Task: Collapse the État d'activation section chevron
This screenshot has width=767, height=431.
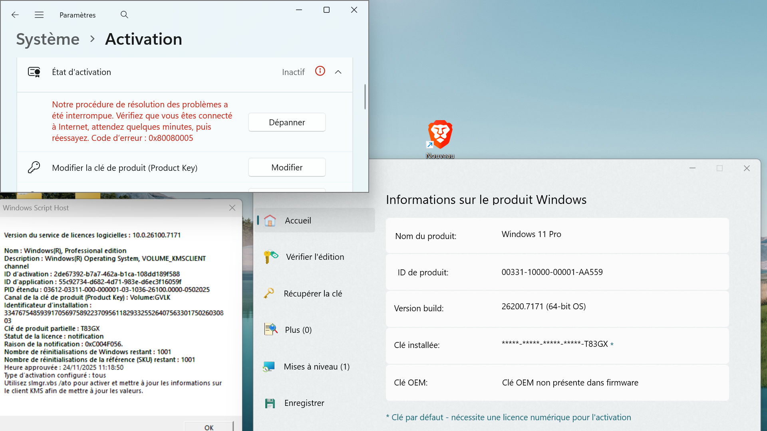Action: pyautogui.click(x=338, y=72)
